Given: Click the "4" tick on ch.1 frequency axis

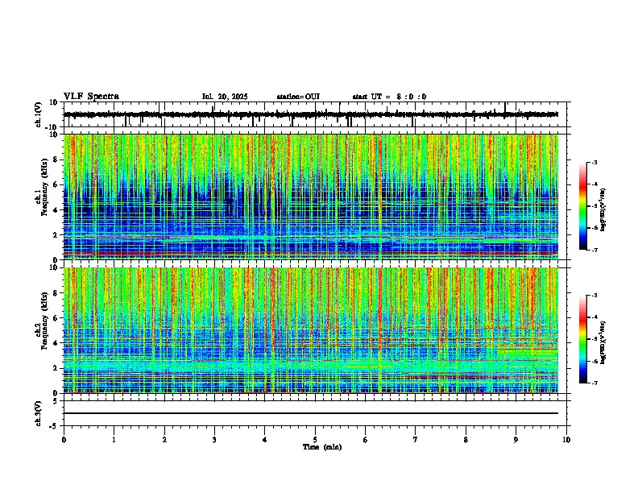Looking at the screenshot, I should pyautogui.click(x=56, y=210).
